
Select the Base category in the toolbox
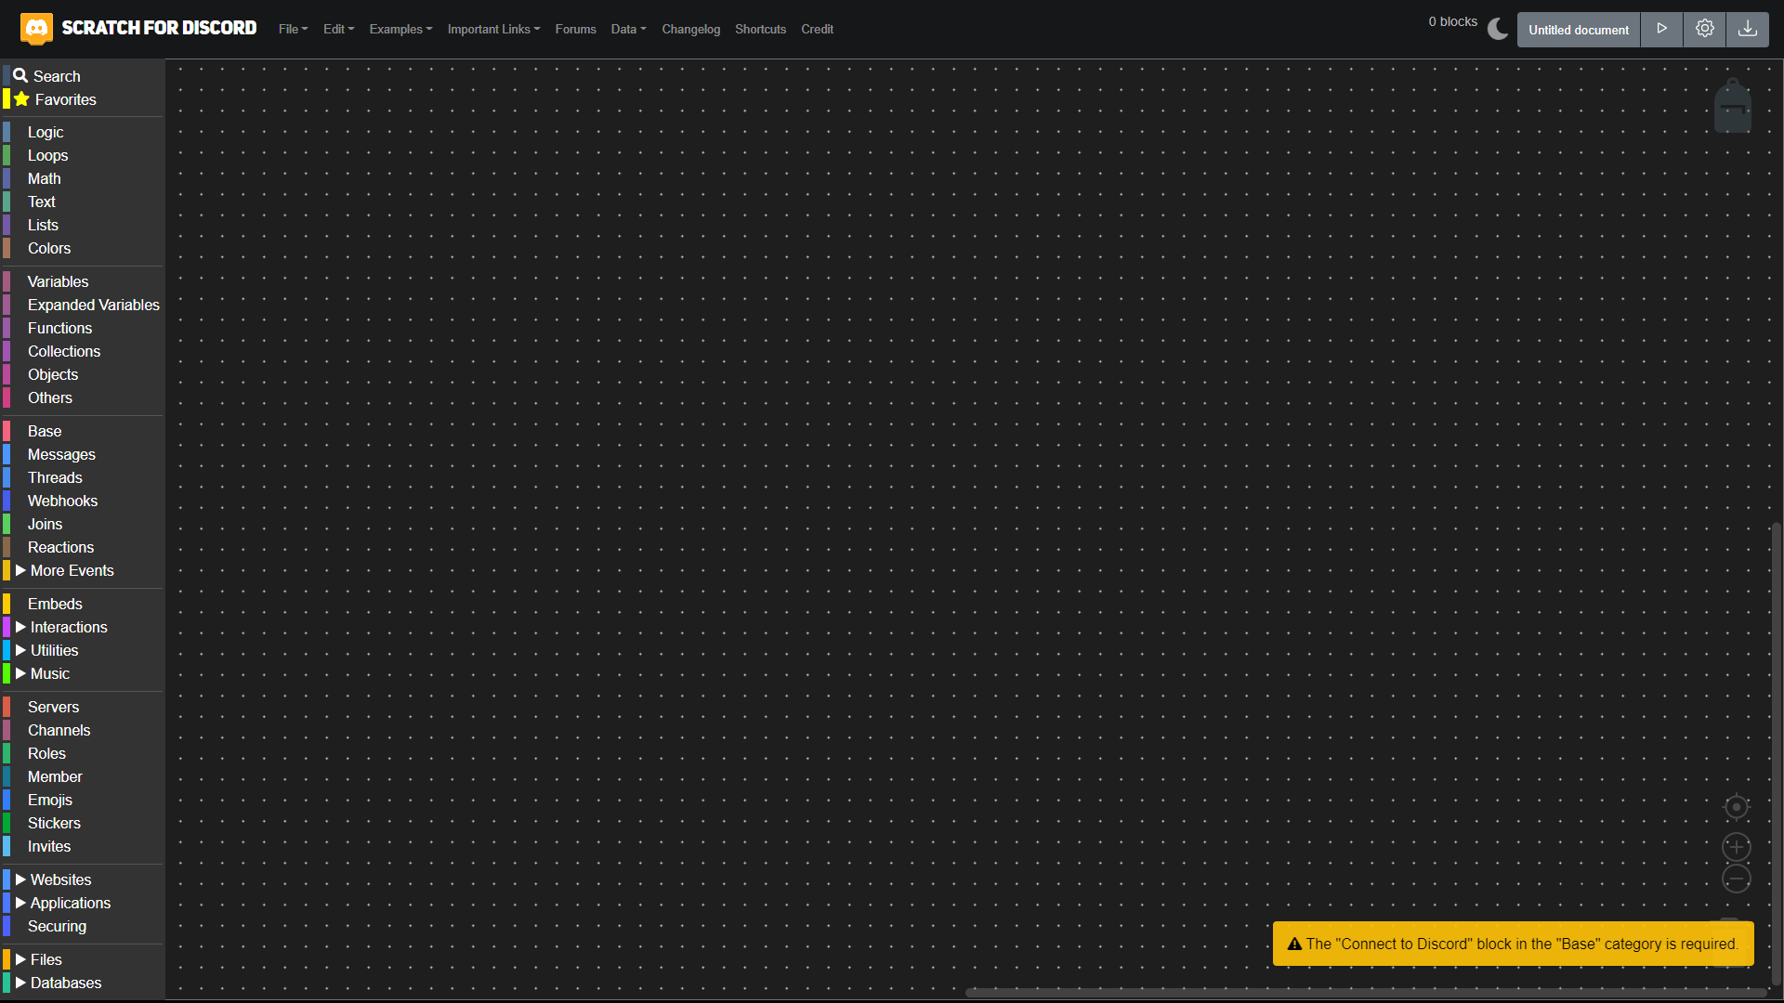pos(45,431)
